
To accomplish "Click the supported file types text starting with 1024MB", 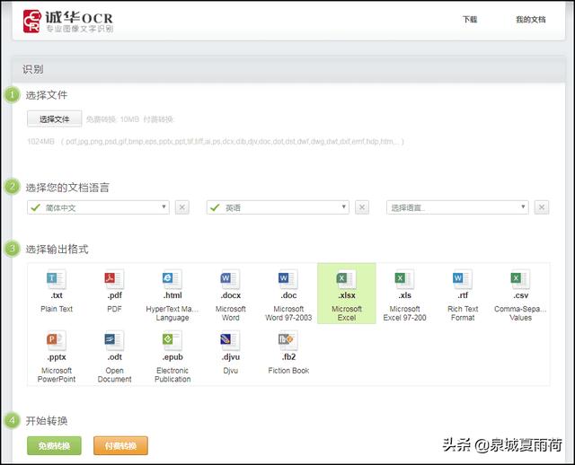I will (x=216, y=142).
